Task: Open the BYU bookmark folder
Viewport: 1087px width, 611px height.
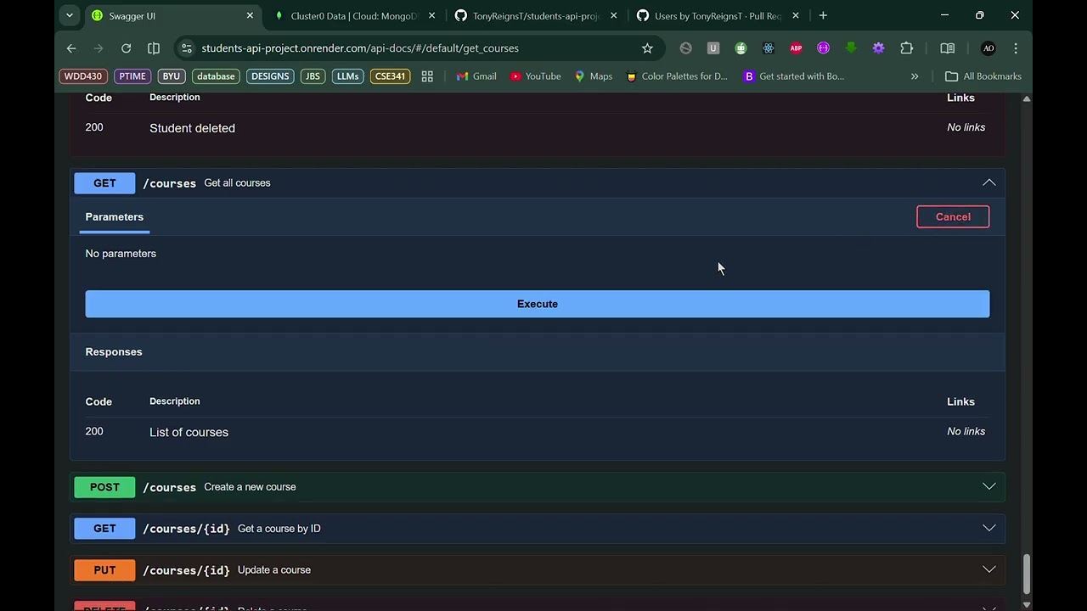Action: point(172,76)
